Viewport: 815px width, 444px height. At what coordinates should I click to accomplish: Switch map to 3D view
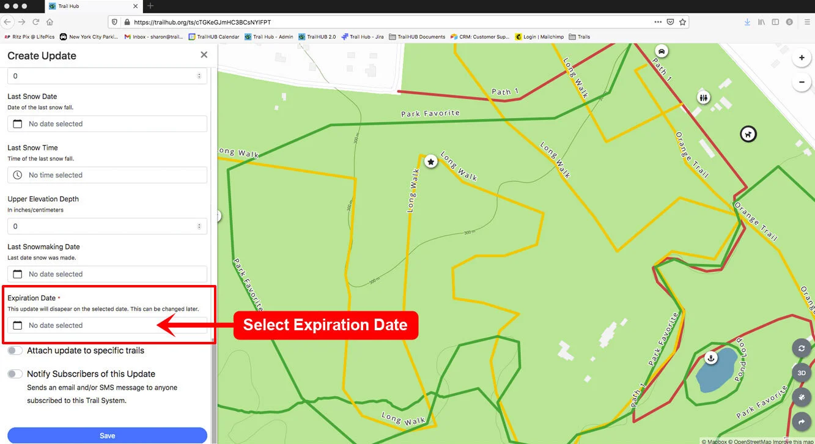[x=801, y=373]
